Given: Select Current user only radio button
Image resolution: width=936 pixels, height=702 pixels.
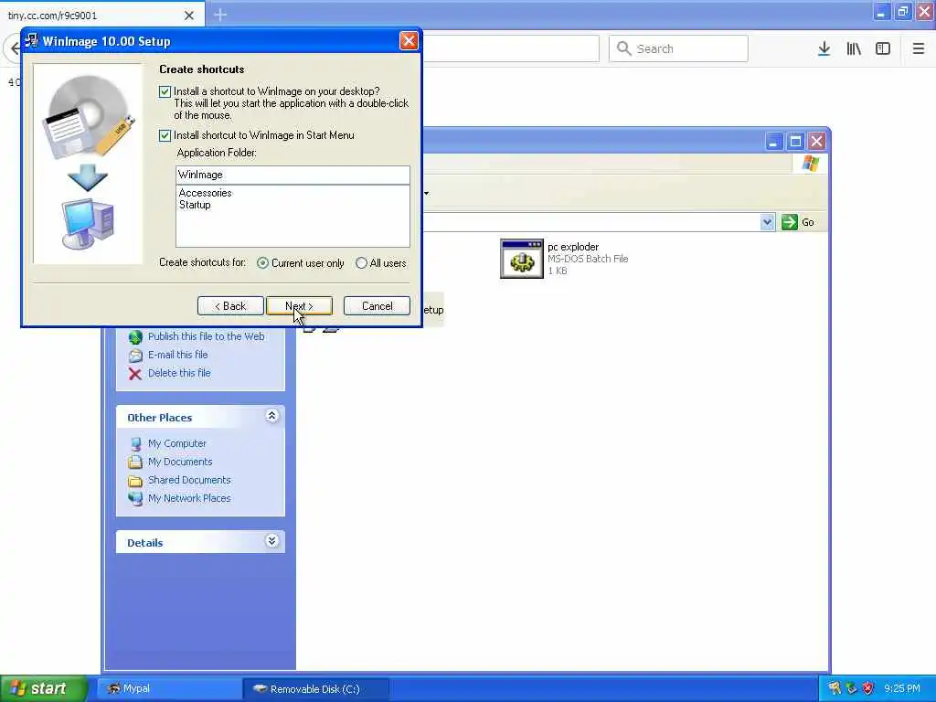Looking at the screenshot, I should pyautogui.click(x=262, y=263).
